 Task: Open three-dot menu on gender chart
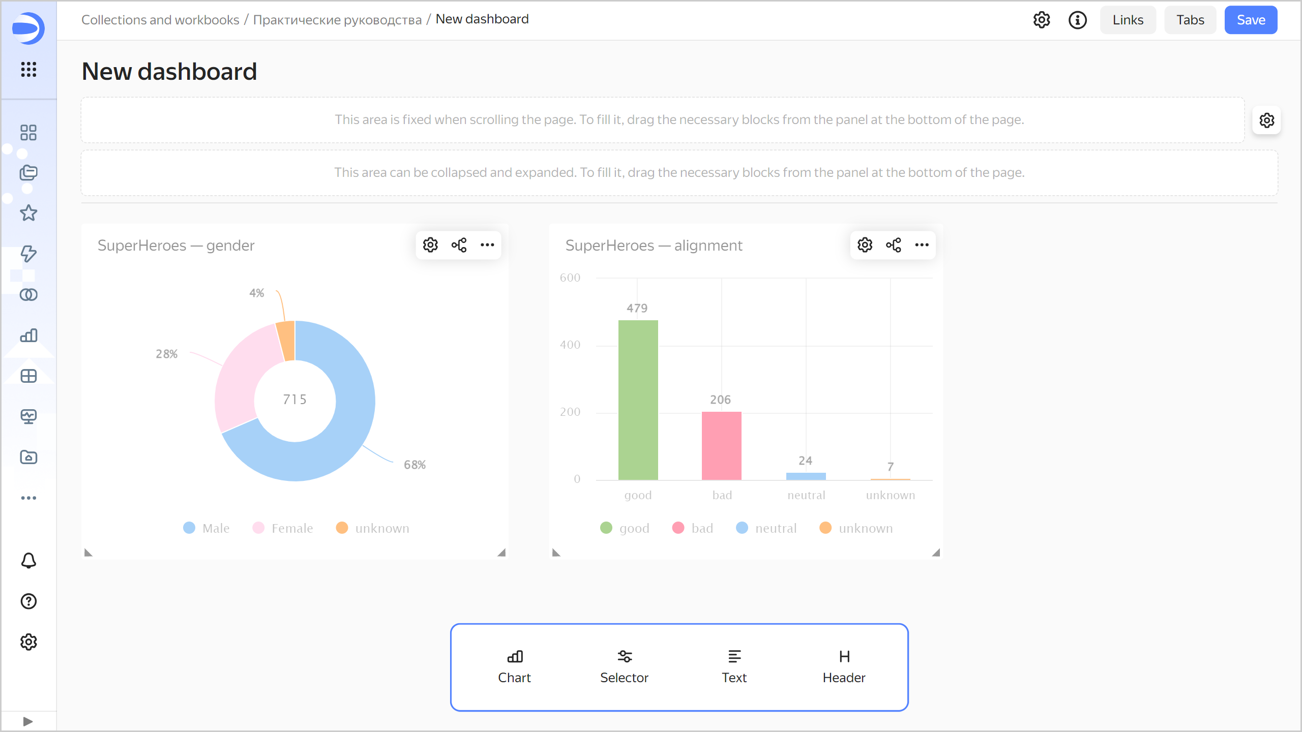coord(487,245)
